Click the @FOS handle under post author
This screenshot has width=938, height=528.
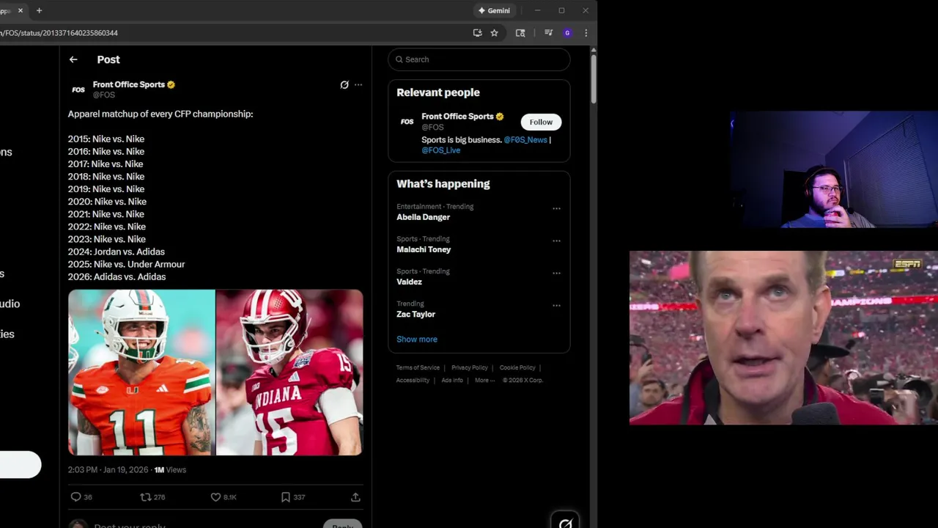103,95
